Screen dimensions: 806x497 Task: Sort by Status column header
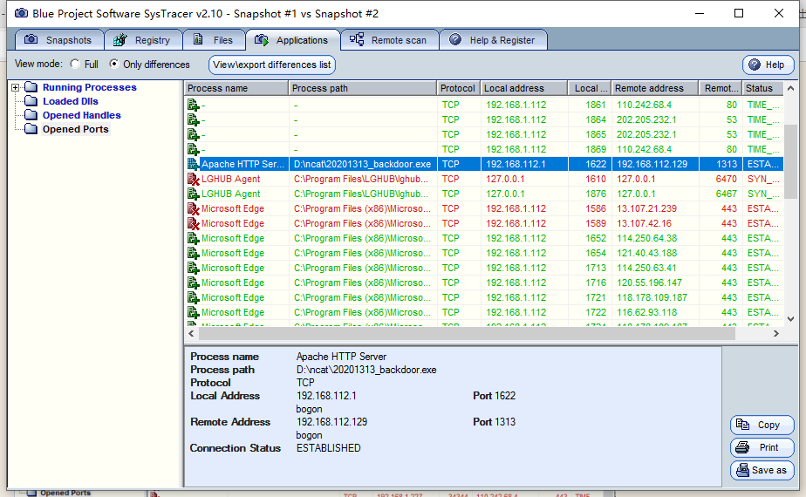[x=762, y=88]
